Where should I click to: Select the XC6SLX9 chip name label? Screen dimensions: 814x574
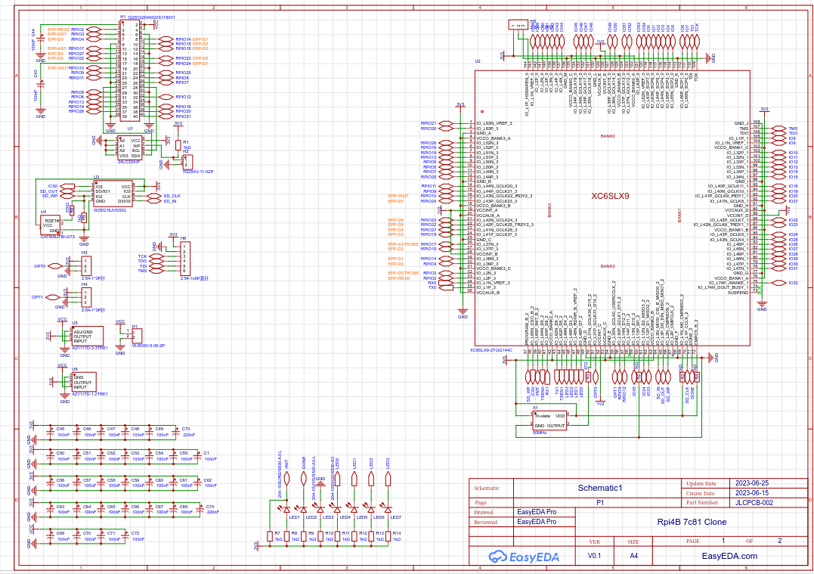(610, 196)
